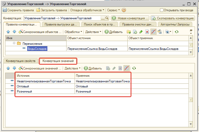Click copy rule icon in rules toolbar
The height and width of the screenshot is (132, 199).
(135, 32)
